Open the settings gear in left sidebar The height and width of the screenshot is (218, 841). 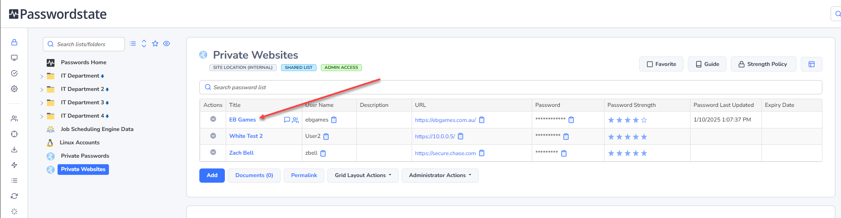coord(14,89)
